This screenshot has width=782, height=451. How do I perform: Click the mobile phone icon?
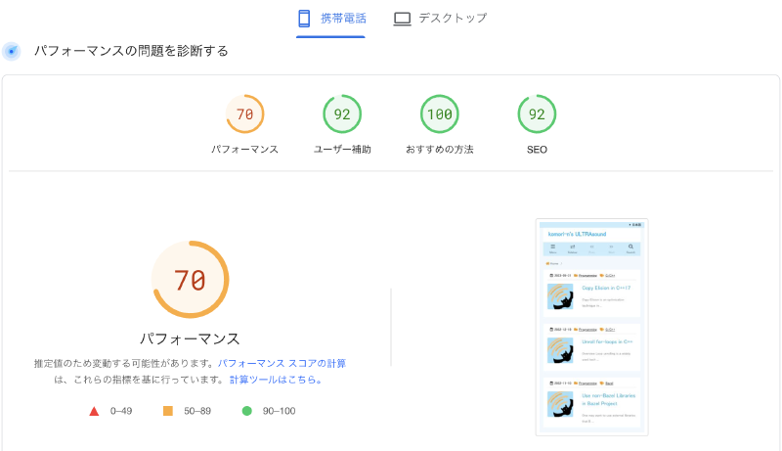click(304, 19)
